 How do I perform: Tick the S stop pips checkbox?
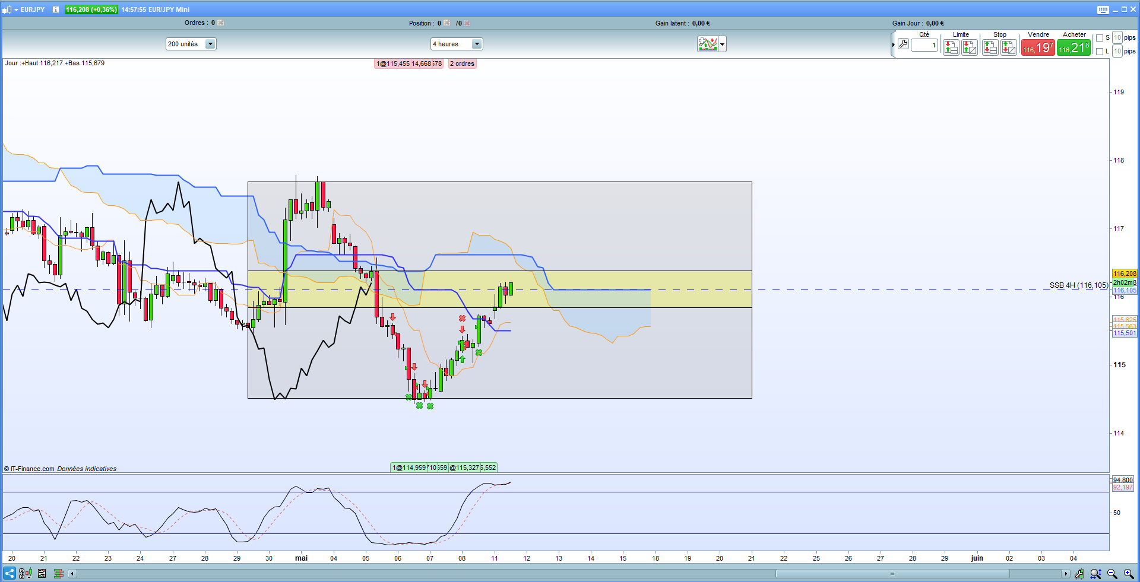click(1100, 38)
